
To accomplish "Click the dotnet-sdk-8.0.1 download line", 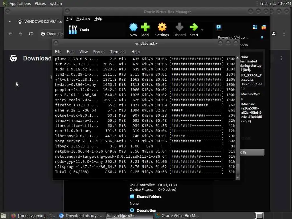I will (145, 115).
